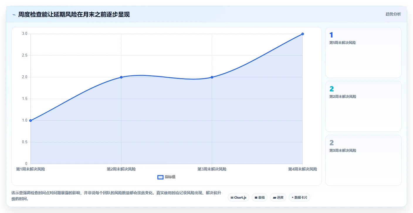Select the chart data point for 第2周未解决风险
413x213 pixels.
click(x=121, y=77)
